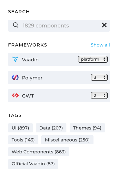This screenshot has height=176, width=118.
Task: Open the Polymer version dropdown
Action: [99, 77]
